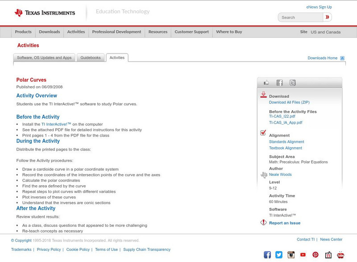357x262 pixels.
Task: Click 'Math: Precalculus: Polar Equations' subject text
Action: [x=298, y=162]
